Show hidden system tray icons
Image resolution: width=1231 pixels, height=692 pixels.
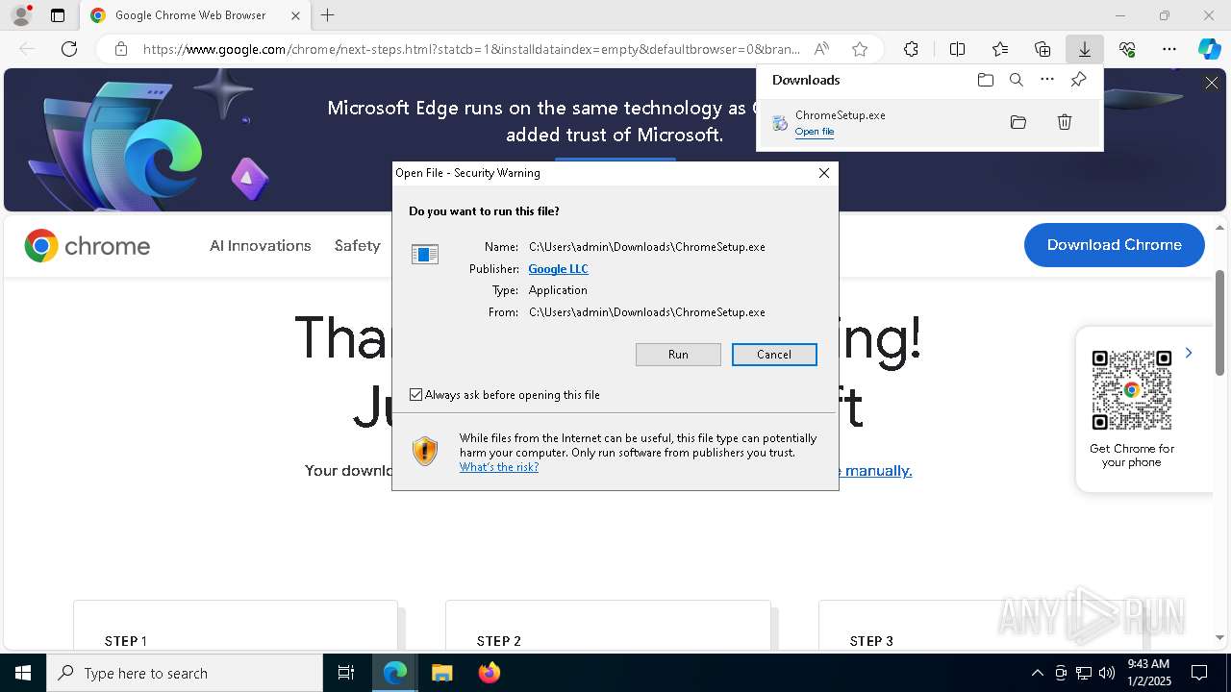1037,673
